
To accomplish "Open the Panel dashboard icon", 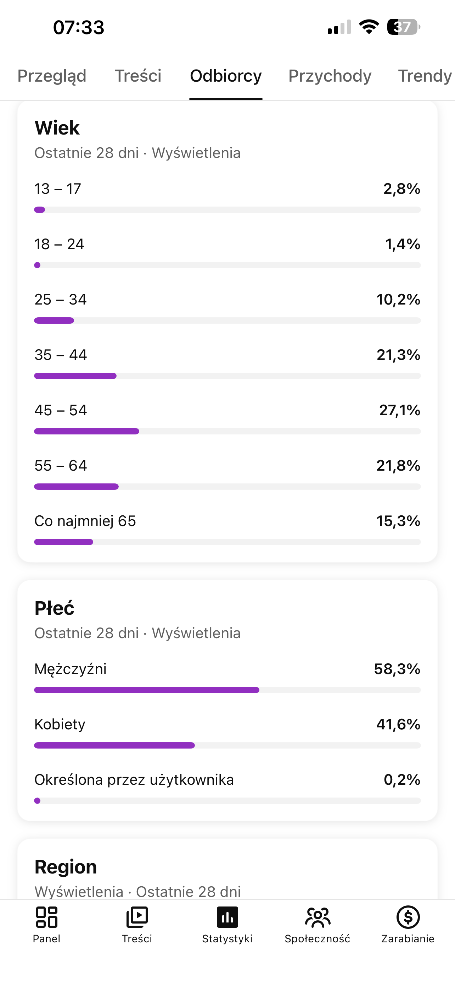I will coord(47,917).
